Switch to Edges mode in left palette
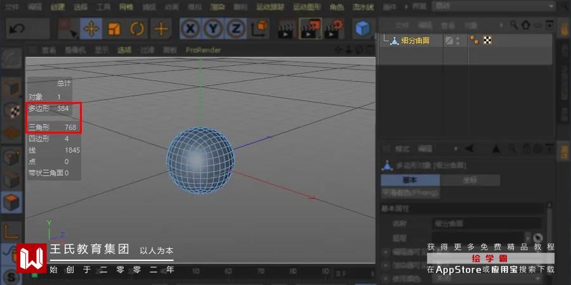 tap(11, 180)
